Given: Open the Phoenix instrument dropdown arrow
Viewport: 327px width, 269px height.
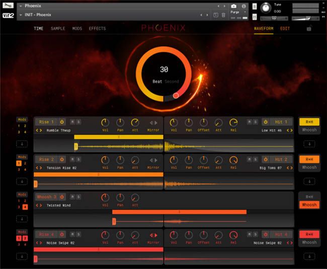Looking at the screenshot, I should 21,6.
